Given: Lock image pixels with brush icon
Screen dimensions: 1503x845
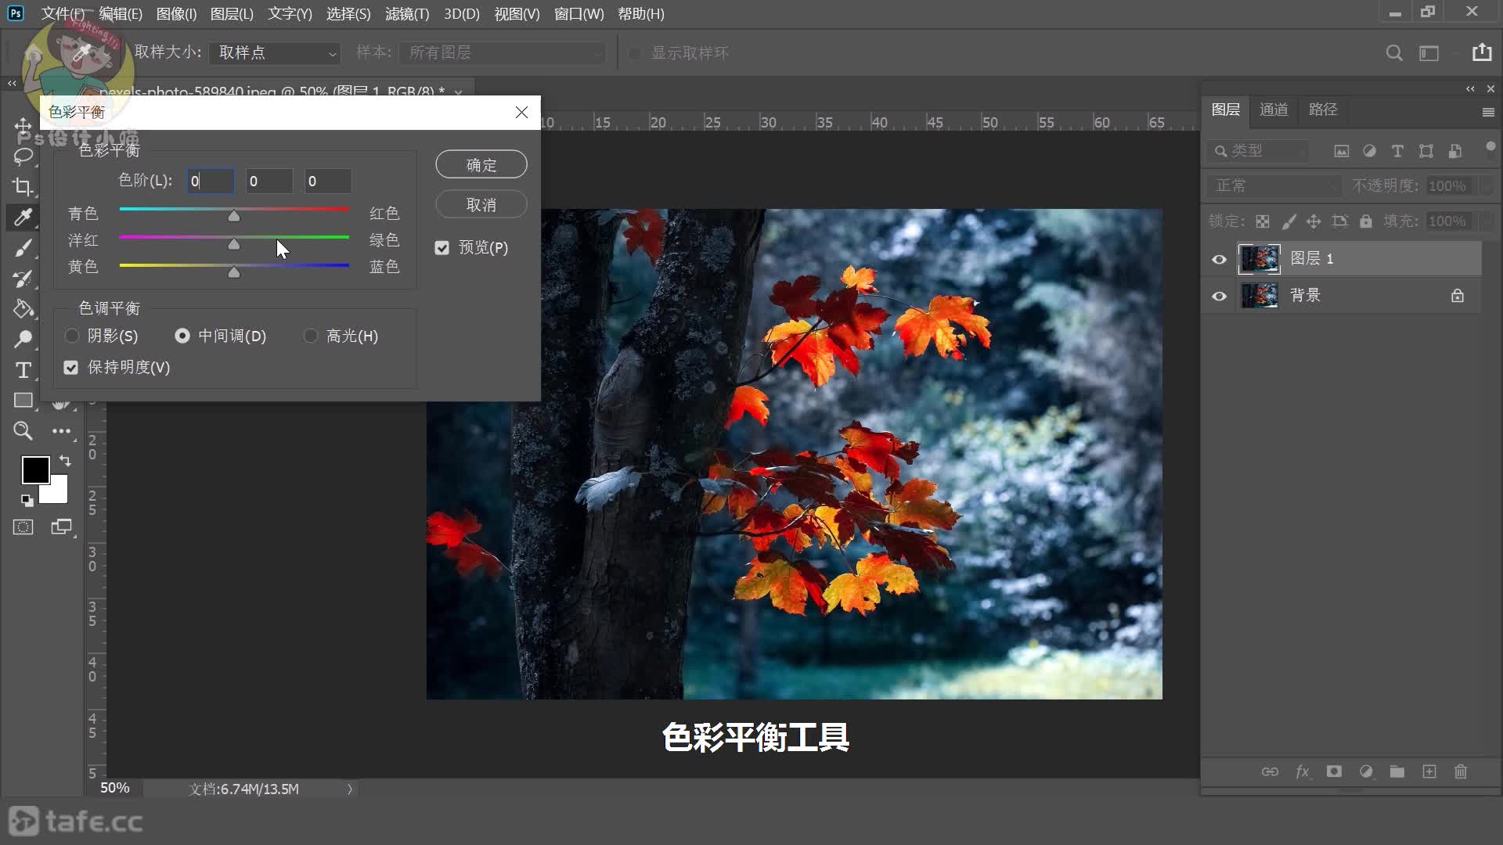Looking at the screenshot, I should (x=1289, y=221).
